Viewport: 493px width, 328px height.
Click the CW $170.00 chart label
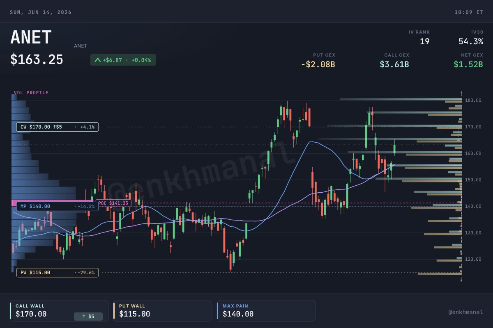click(x=58, y=127)
